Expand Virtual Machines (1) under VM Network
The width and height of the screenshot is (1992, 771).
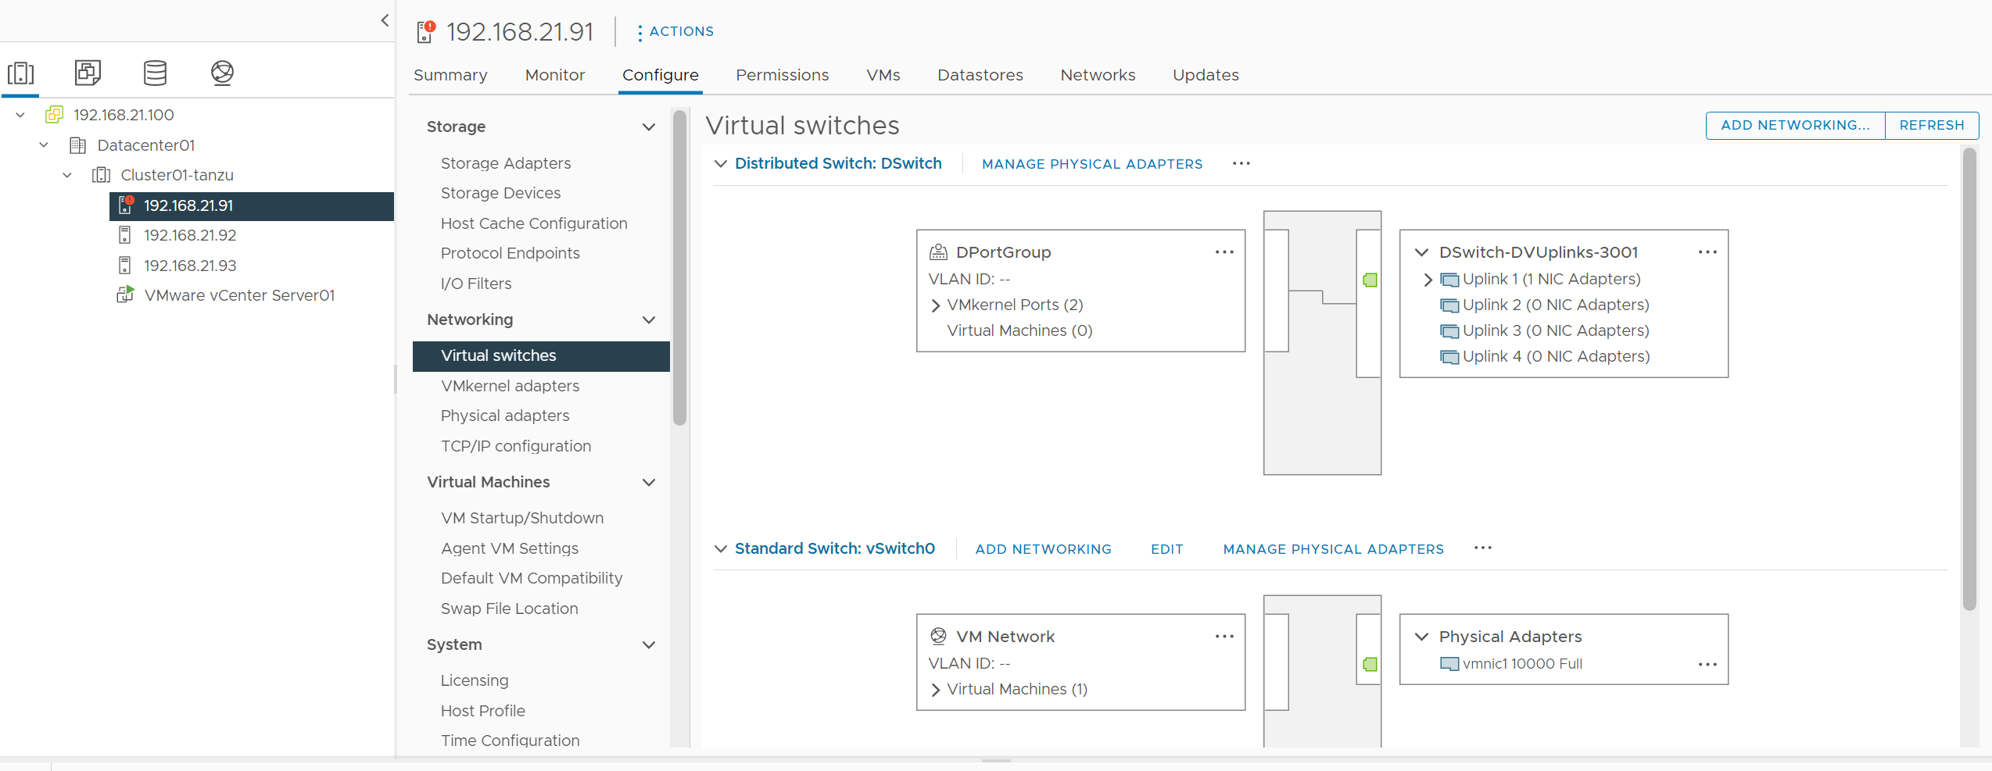coord(936,690)
